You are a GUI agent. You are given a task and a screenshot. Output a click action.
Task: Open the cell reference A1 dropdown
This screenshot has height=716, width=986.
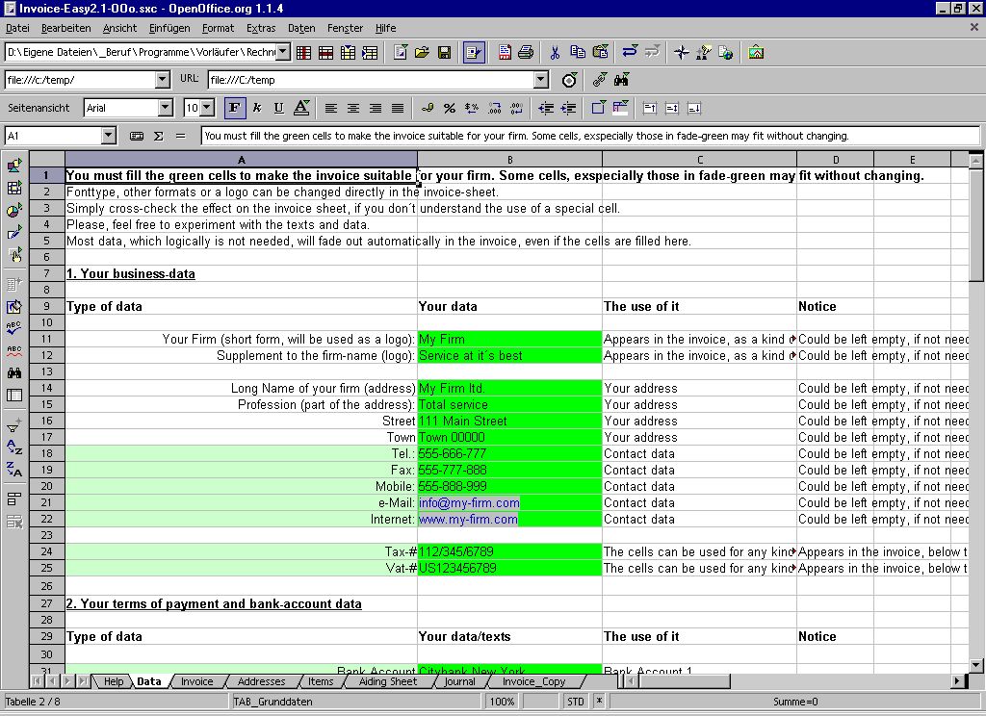(108, 137)
